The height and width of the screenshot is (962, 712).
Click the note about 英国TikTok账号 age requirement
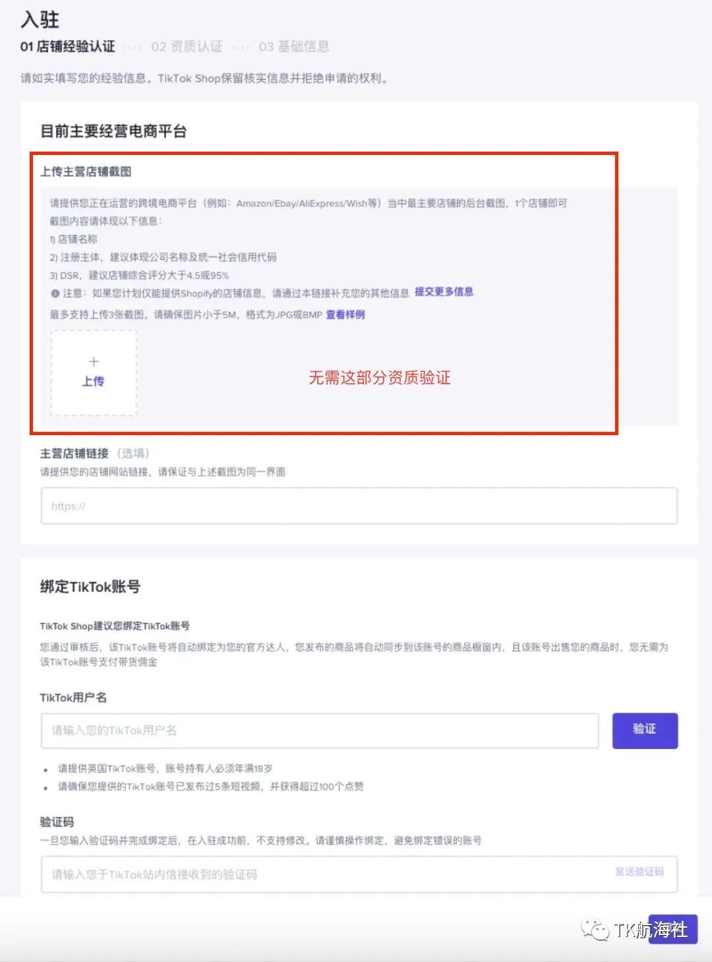165,768
